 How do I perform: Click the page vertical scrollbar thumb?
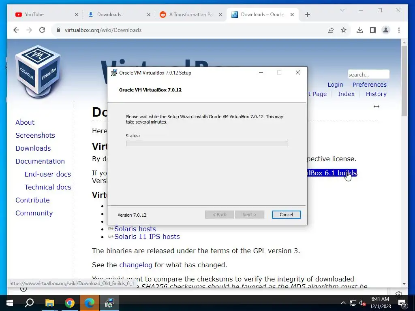(404, 81)
